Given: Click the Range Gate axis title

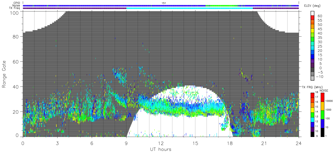Looking at the screenshot, I should [4, 74].
